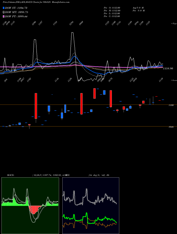Click the 'Avg V: 0 M' value

coord(138,8)
